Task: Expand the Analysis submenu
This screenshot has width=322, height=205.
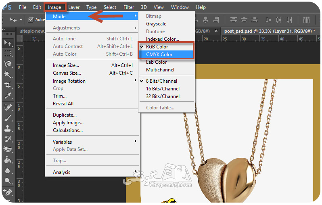Action: pyautogui.click(x=92, y=172)
